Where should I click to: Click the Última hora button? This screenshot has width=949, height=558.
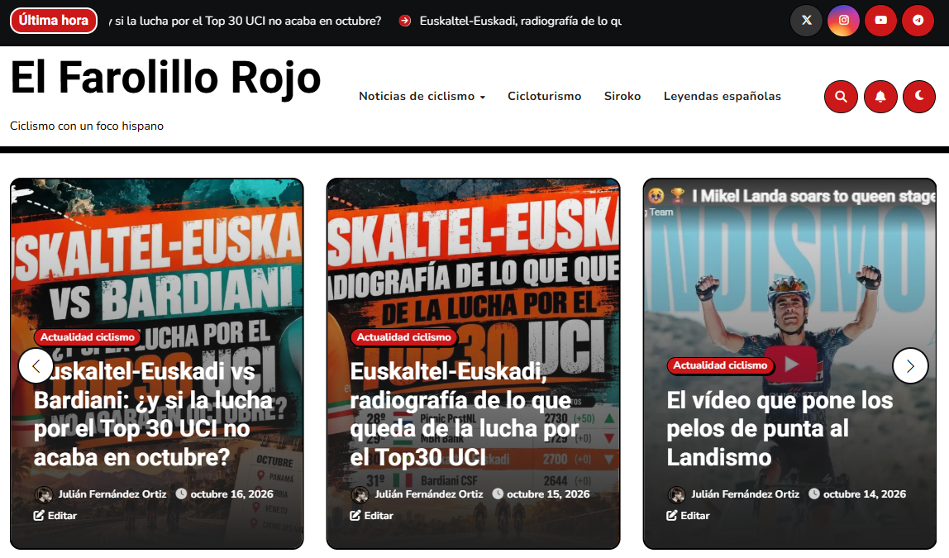(x=53, y=21)
